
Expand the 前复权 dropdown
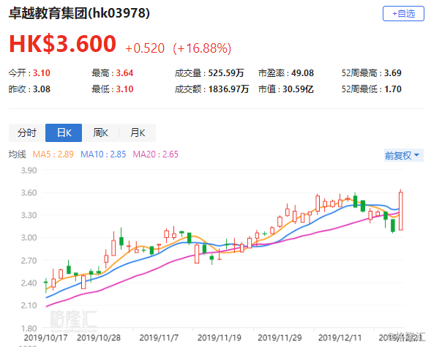403,155
